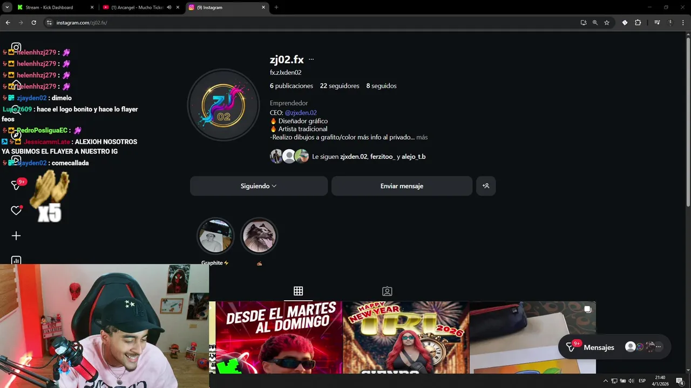Open zj02.fx profile picture
Viewport: 691px width, 388px height.
point(223,105)
